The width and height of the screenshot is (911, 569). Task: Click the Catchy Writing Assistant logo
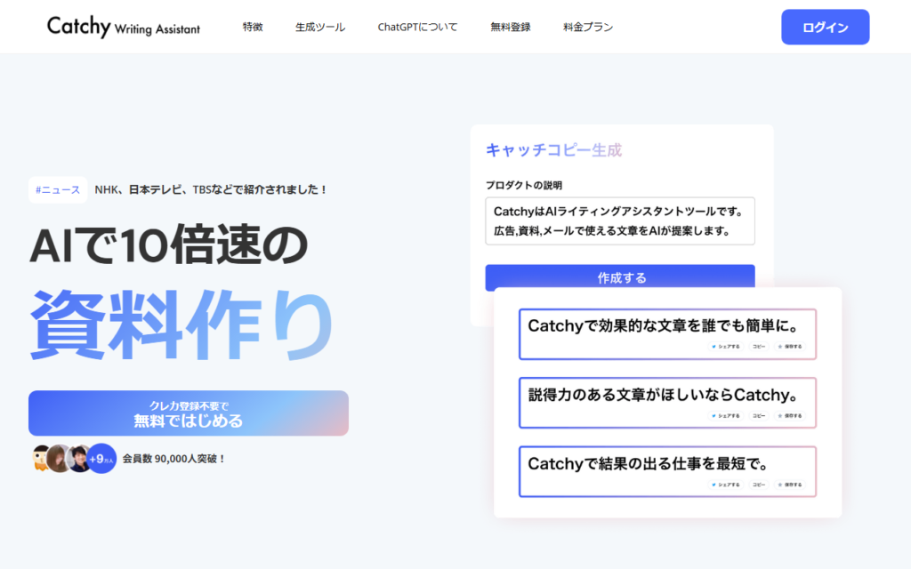(x=124, y=27)
